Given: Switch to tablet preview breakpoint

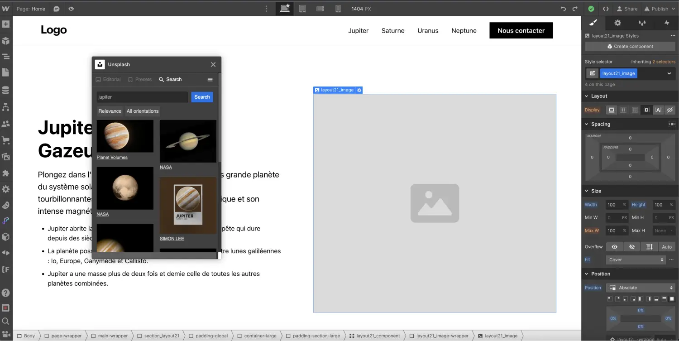Looking at the screenshot, I should 302,8.
